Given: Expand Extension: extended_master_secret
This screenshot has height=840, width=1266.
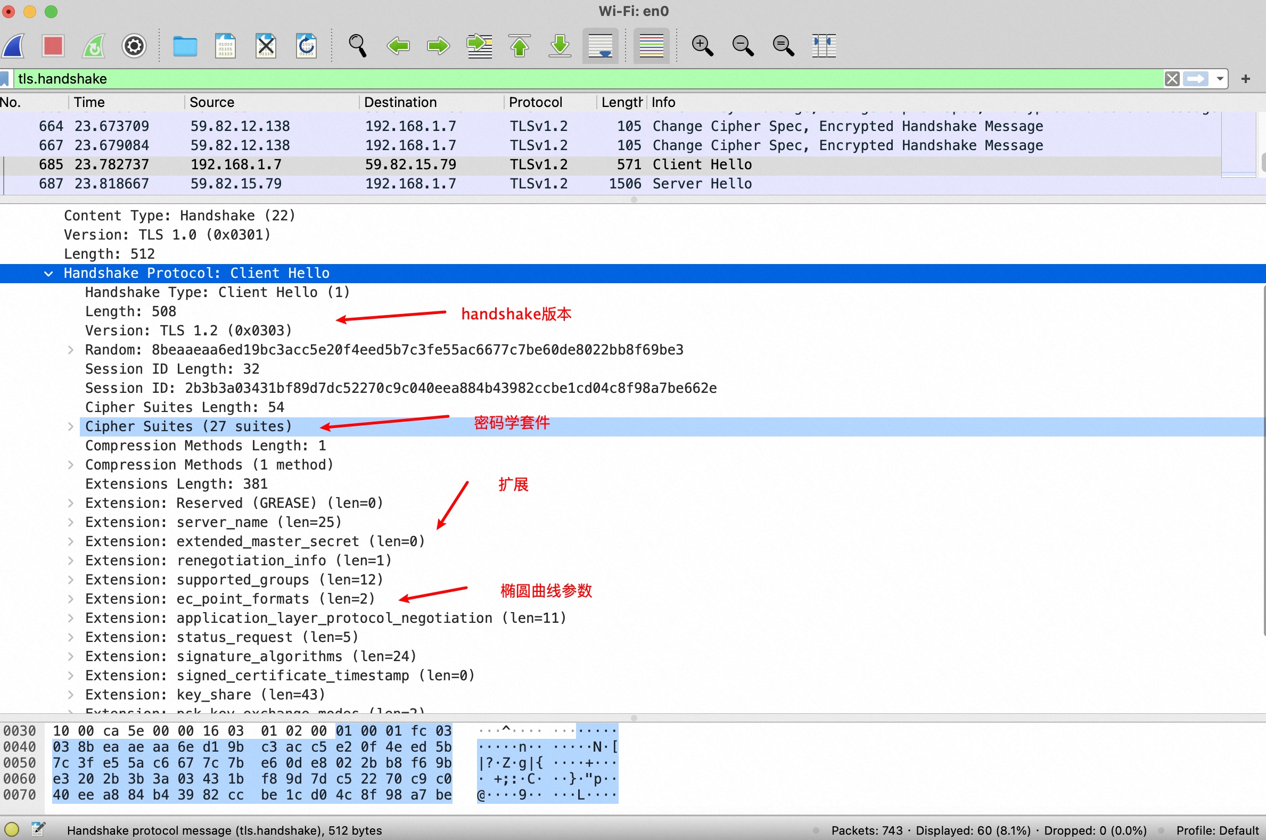Looking at the screenshot, I should pos(70,542).
